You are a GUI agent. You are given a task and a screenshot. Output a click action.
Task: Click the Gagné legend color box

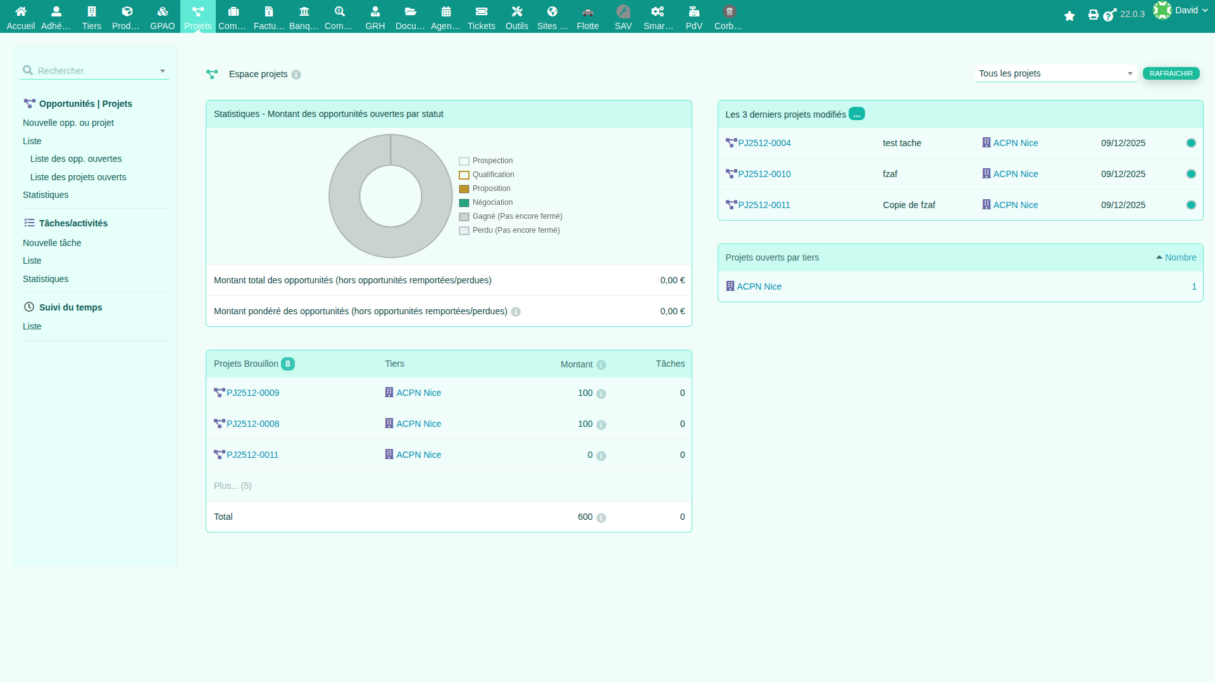pyautogui.click(x=464, y=217)
